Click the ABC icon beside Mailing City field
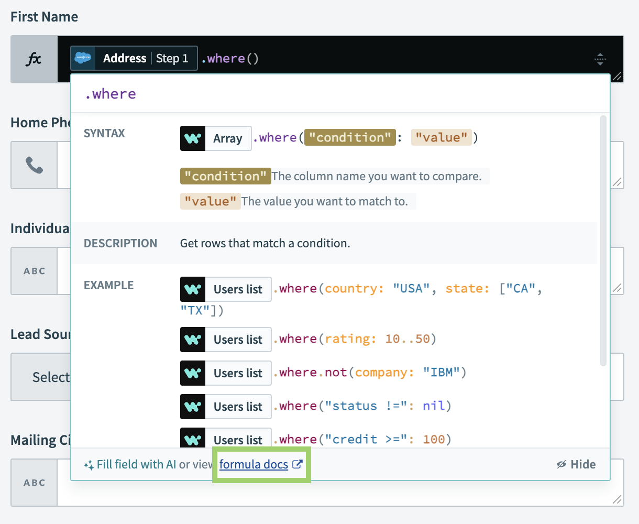639x524 pixels. point(34,483)
